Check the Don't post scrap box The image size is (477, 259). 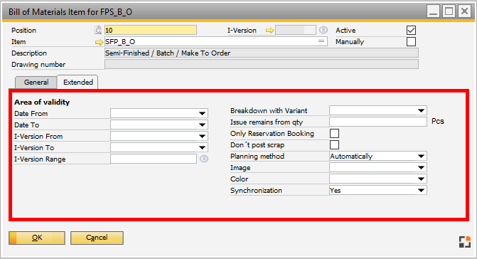point(334,145)
